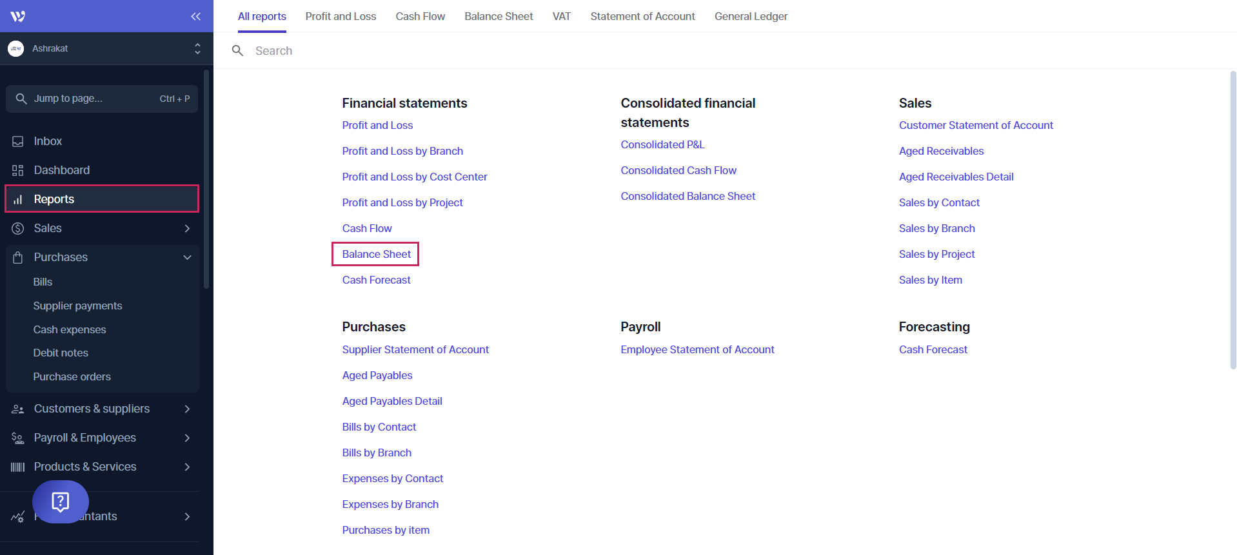Click the Inbox tray icon
The width and height of the screenshot is (1237, 555).
pyautogui.click(x=18, y=141)
